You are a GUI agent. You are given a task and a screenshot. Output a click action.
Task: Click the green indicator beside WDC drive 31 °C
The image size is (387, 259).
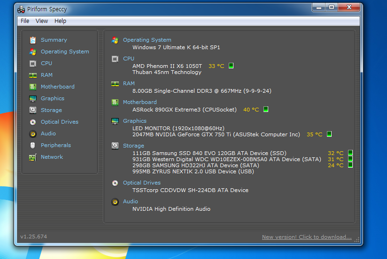coord(350,159)
